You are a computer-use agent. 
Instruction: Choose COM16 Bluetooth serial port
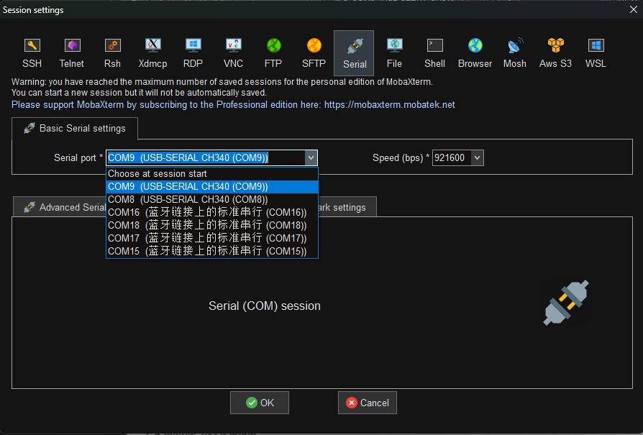pyautogui.click(x=212, y=212)
